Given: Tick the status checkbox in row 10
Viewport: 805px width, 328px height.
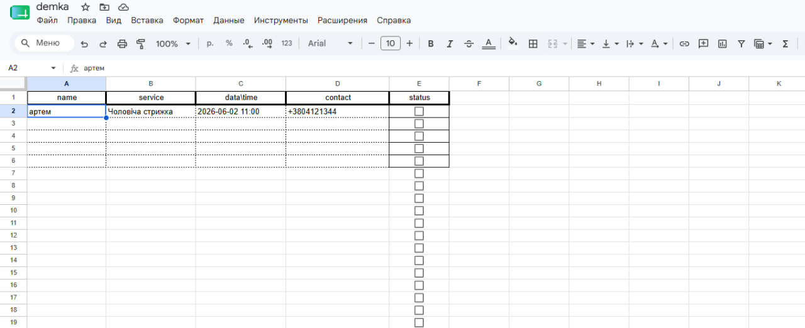Looking at the screenshot, I should (419, 210).
